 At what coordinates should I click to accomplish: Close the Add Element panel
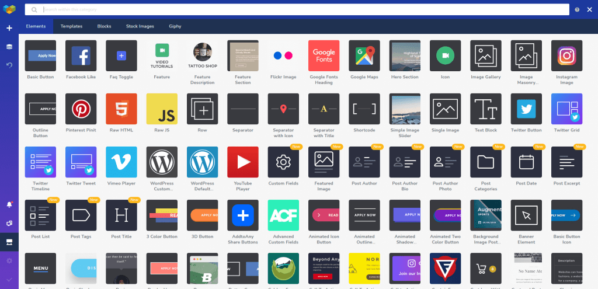(x=589, y=9)
